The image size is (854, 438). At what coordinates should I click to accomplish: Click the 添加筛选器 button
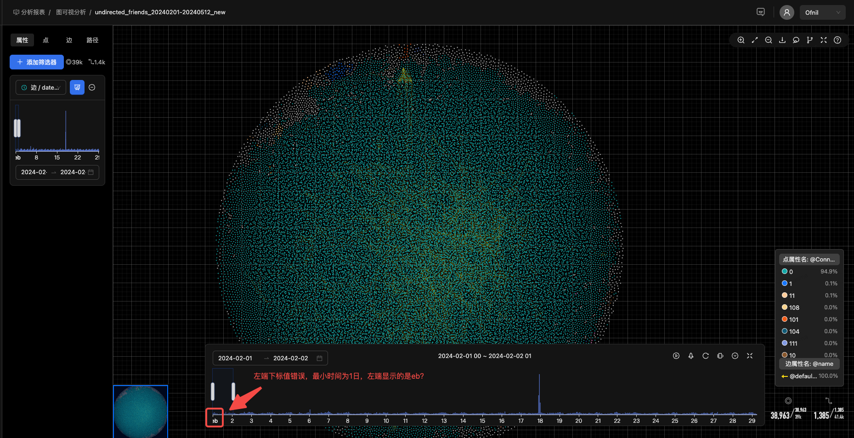[x=37, y=62]
